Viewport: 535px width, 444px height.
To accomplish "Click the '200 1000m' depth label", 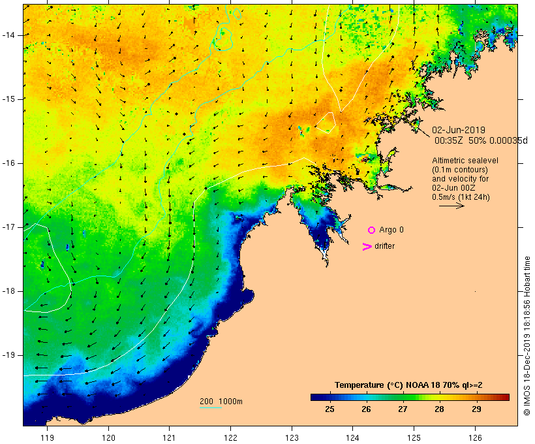I will pos(221,402).
